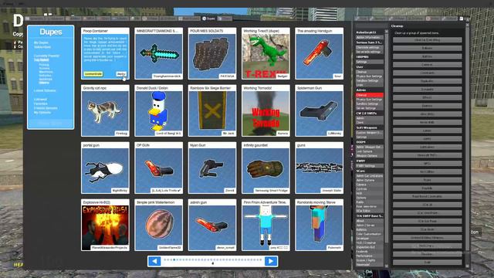
Task: Click the yellow button on Poop Container card
Action: coord(93,74)
